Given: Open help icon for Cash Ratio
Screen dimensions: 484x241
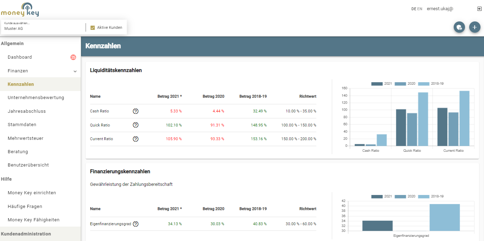Looking at the screenshot, I should [x=136, y=111].
